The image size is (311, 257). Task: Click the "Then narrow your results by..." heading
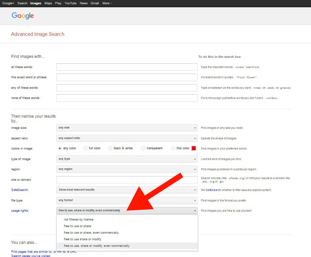(x=33, y=119)
